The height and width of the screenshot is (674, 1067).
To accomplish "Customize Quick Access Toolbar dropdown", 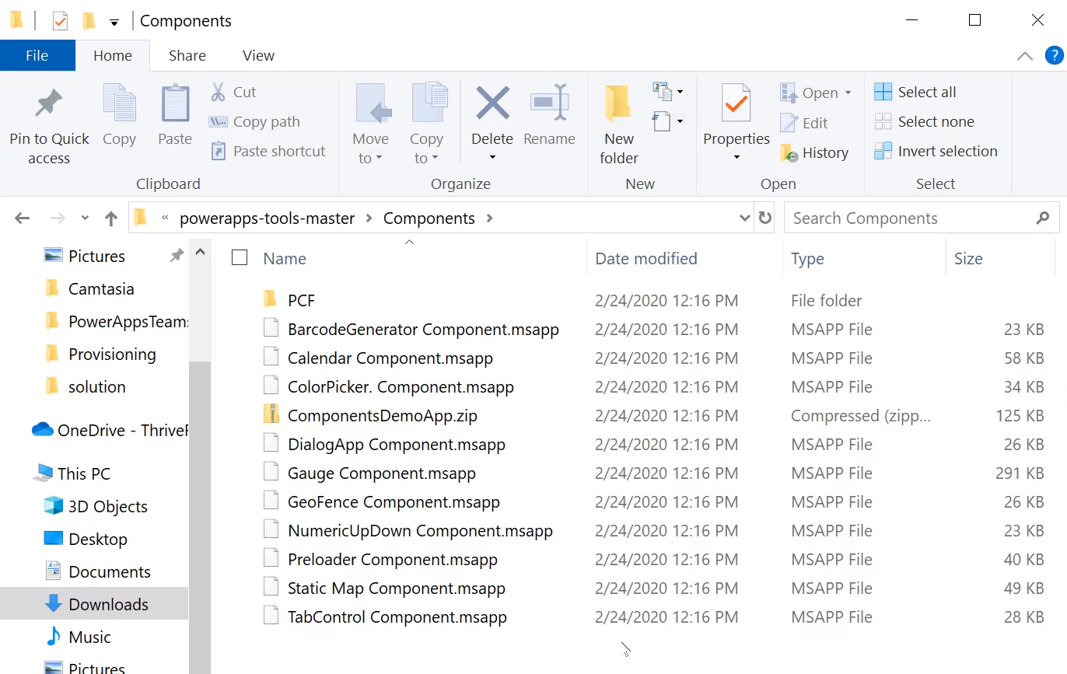I will [x=114, y=23].
